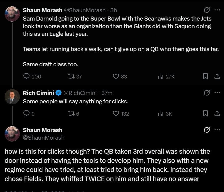
Task: Open the more options menu on Shaun Morash's tweet
Action: coord(217,9)
